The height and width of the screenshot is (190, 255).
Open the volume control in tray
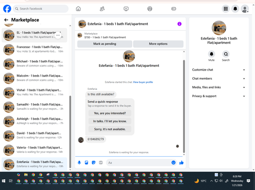pos(221,181)
